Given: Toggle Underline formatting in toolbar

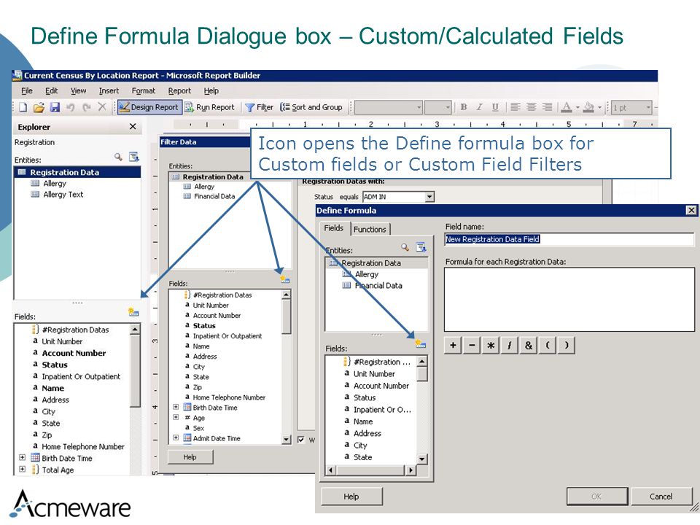Looking at the screenshot, I should point(495,107).
